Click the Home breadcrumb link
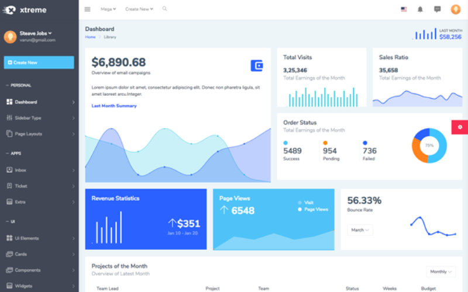Viewport: 468px width, 292px height. point(90,37)
